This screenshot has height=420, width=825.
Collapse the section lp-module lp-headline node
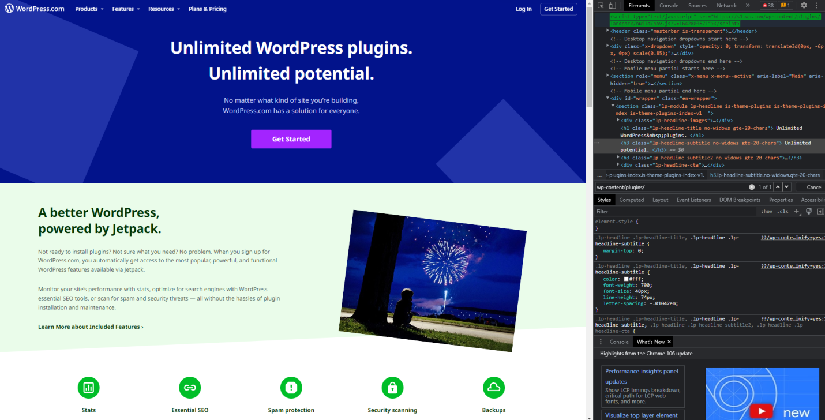(613, 106)
